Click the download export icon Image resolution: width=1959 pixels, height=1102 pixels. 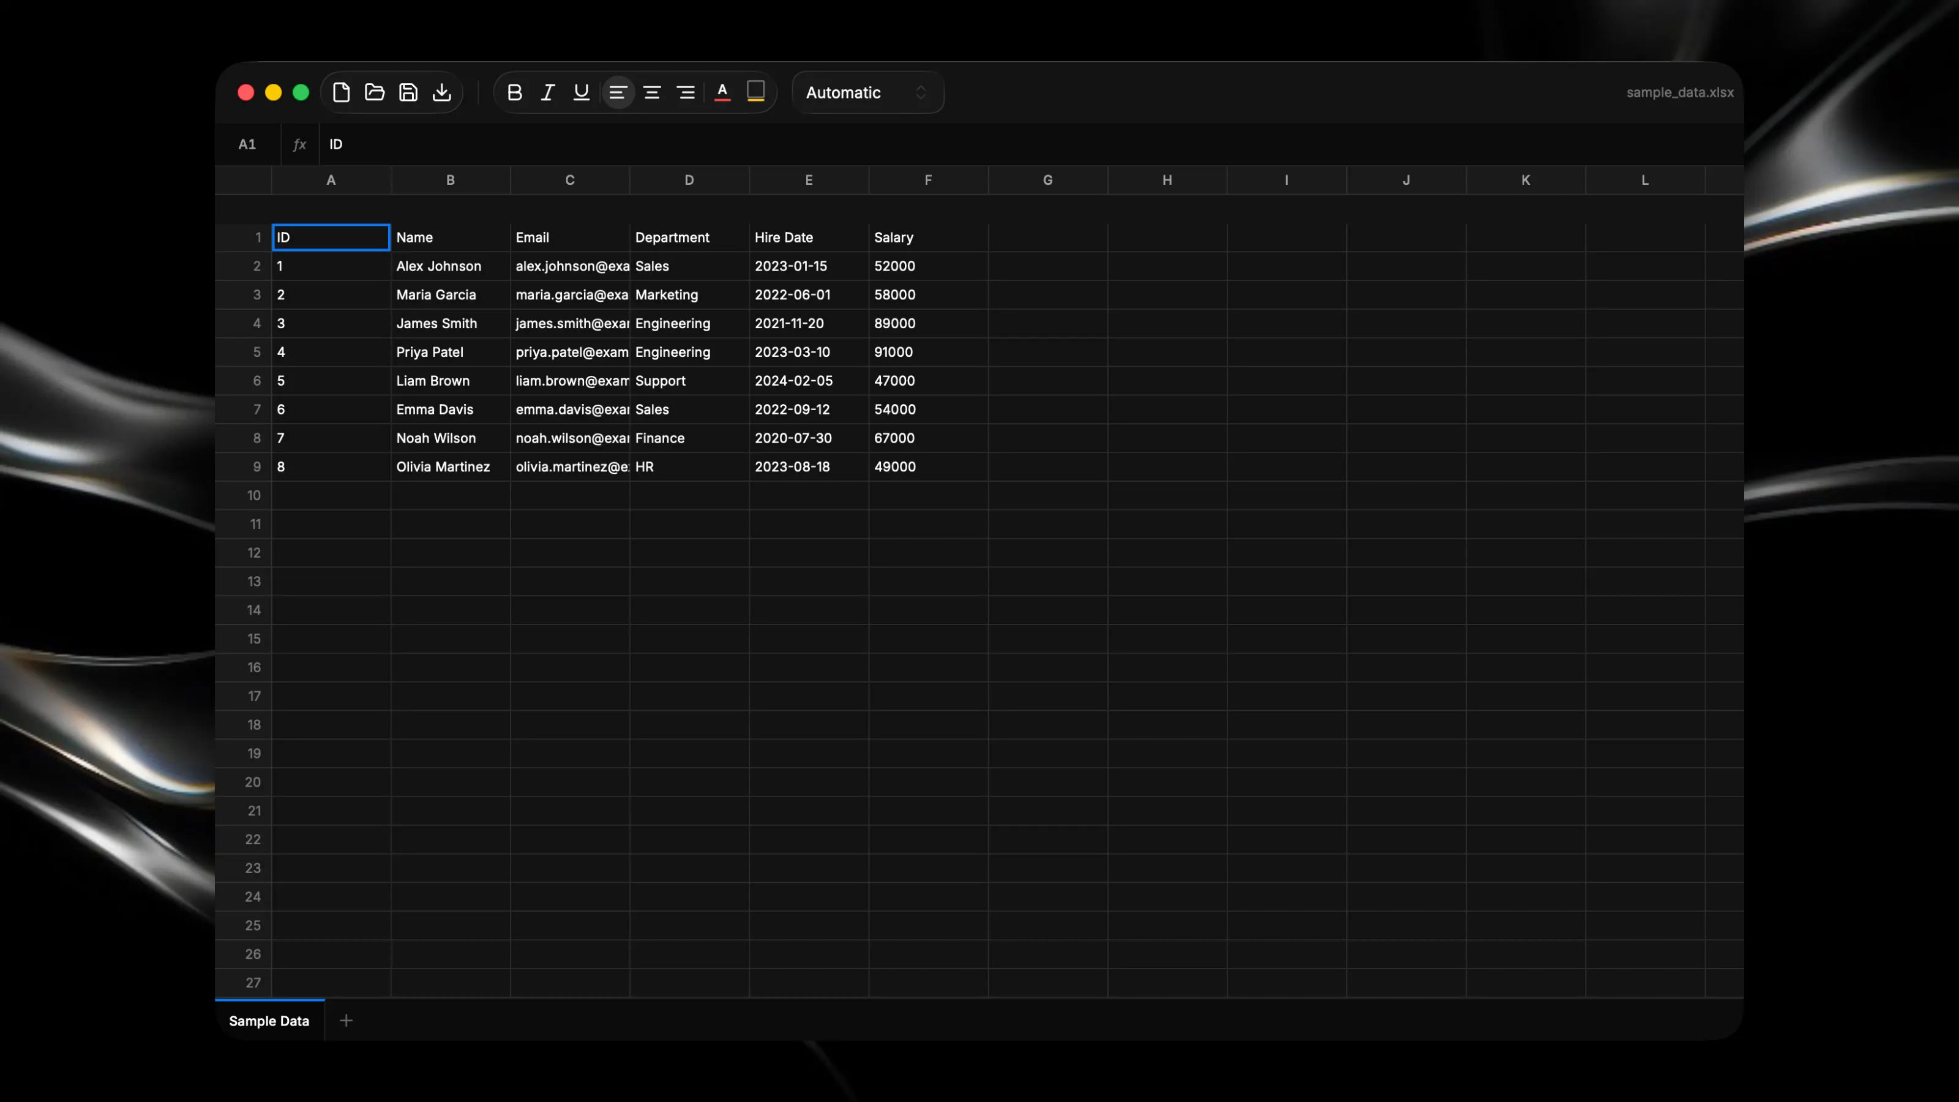(x=442, y=92)
